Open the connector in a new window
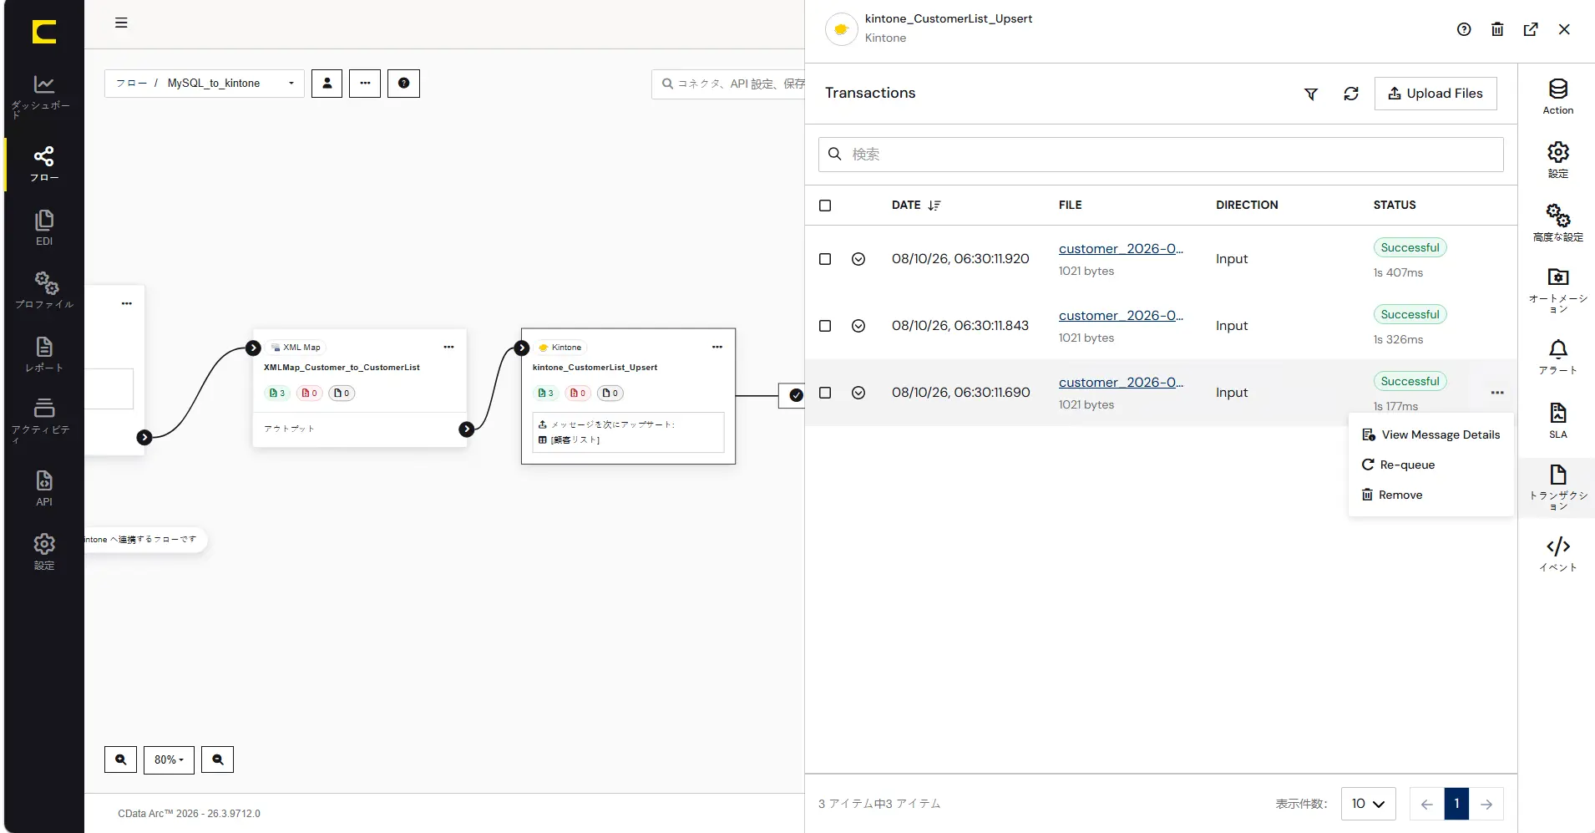 [x=1531, y=29]
